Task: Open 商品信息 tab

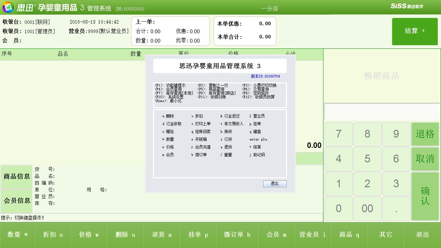Action: [x=17, y=177]
